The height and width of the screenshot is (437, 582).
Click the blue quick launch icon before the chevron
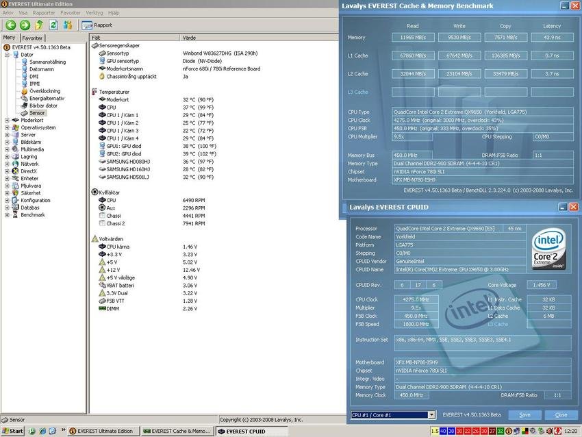(53, 431)
